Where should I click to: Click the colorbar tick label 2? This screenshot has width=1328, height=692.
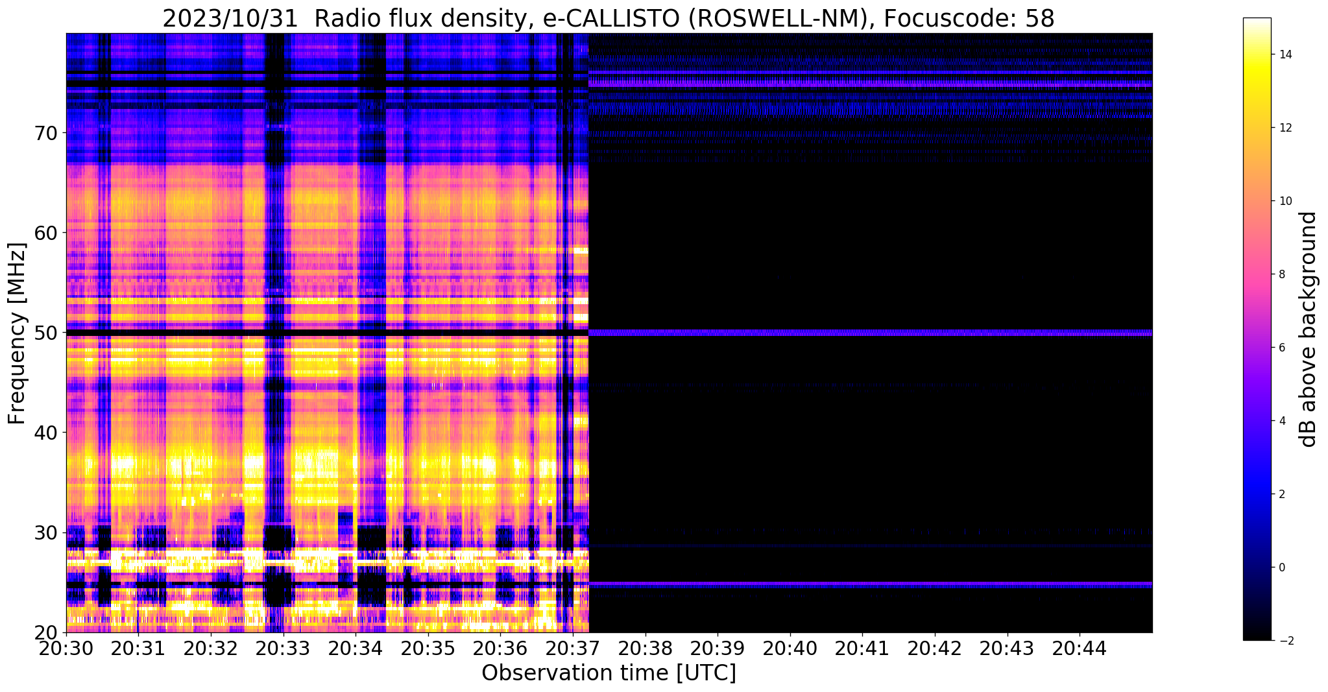(1282, 494)
